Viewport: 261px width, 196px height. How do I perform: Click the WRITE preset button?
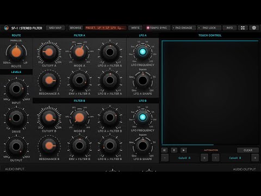(135, 28)
